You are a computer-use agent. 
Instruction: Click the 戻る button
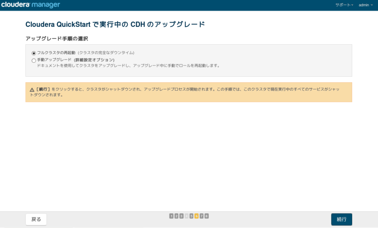[36, 219]
